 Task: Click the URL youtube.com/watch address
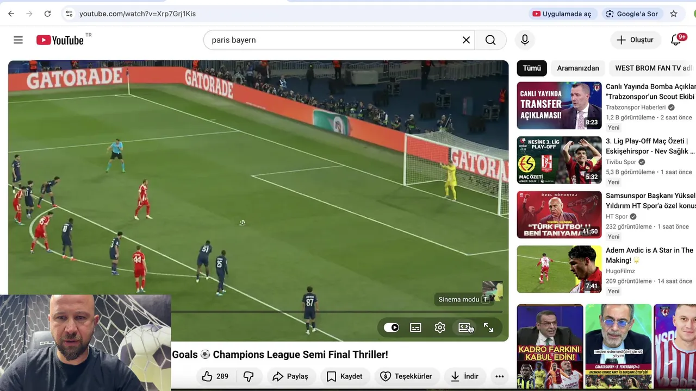138,14
